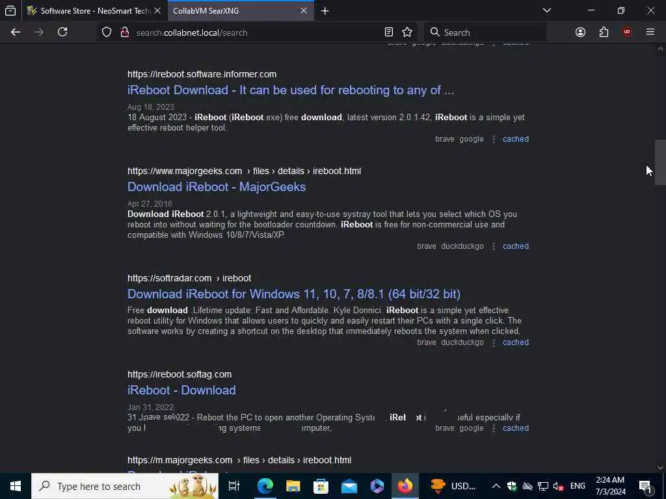This screenshot has height=499, width=666.
Task: Open Microsoft Store from the taskbar
Action: 321,486
